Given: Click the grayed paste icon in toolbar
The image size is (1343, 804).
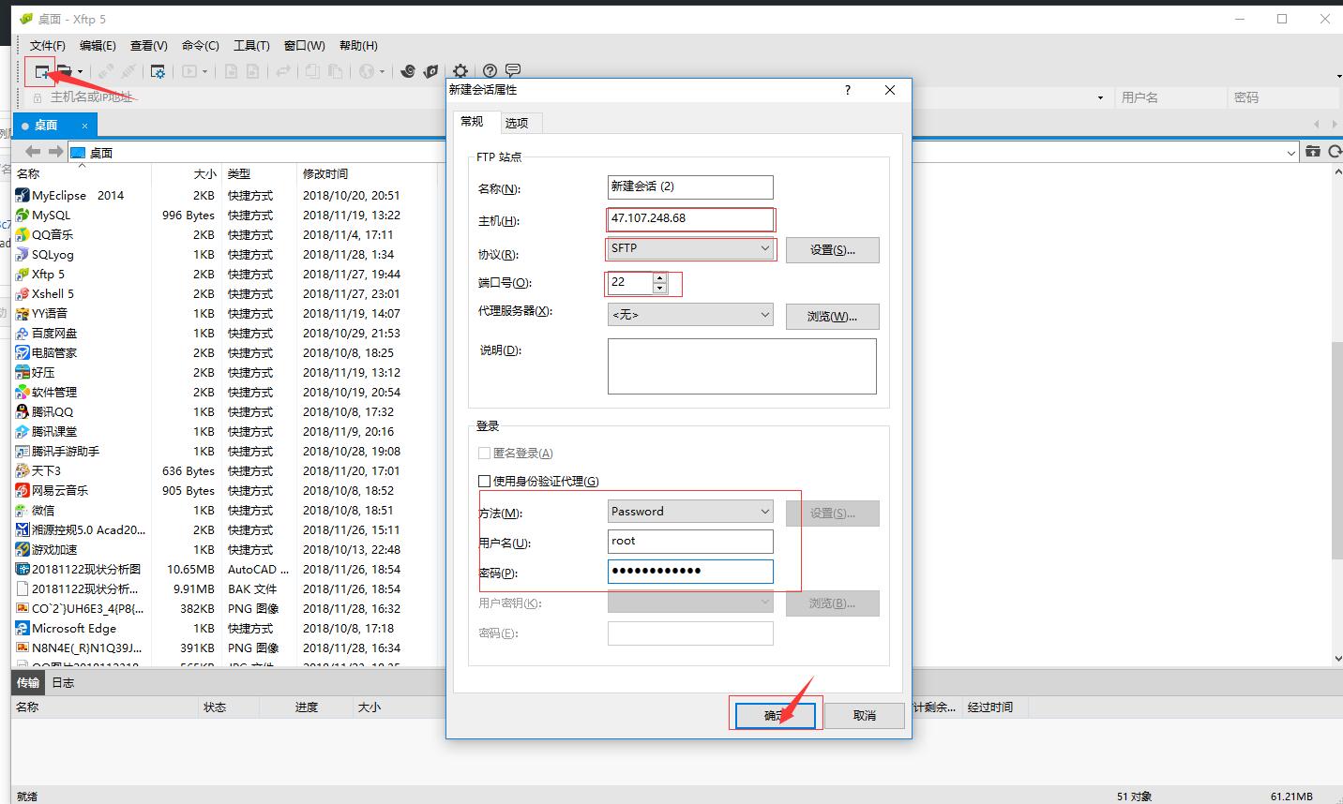Looking at the screenshot, I should (x=335, y=71).
